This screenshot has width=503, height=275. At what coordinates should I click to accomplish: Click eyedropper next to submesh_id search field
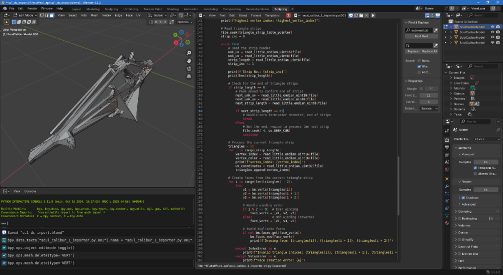pyautogui.click(x=436, y=30)
